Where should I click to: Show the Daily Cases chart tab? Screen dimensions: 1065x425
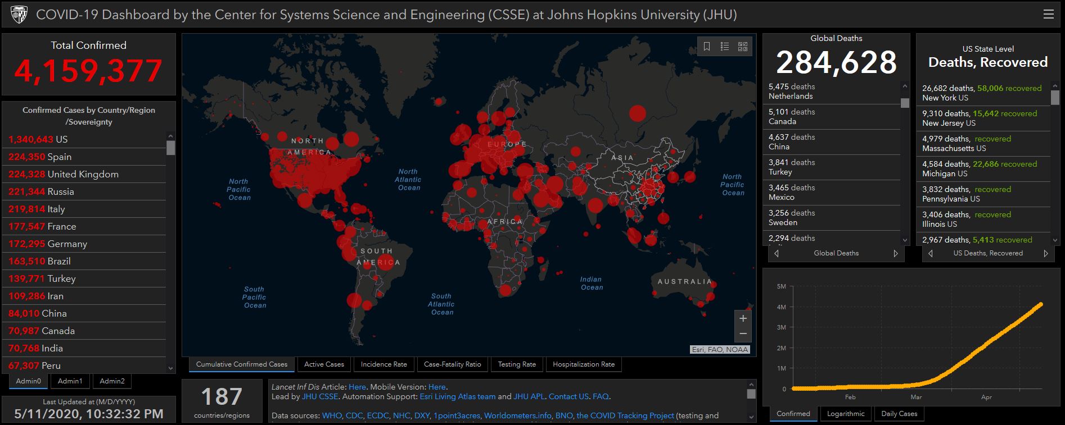[x=899, y=414]
